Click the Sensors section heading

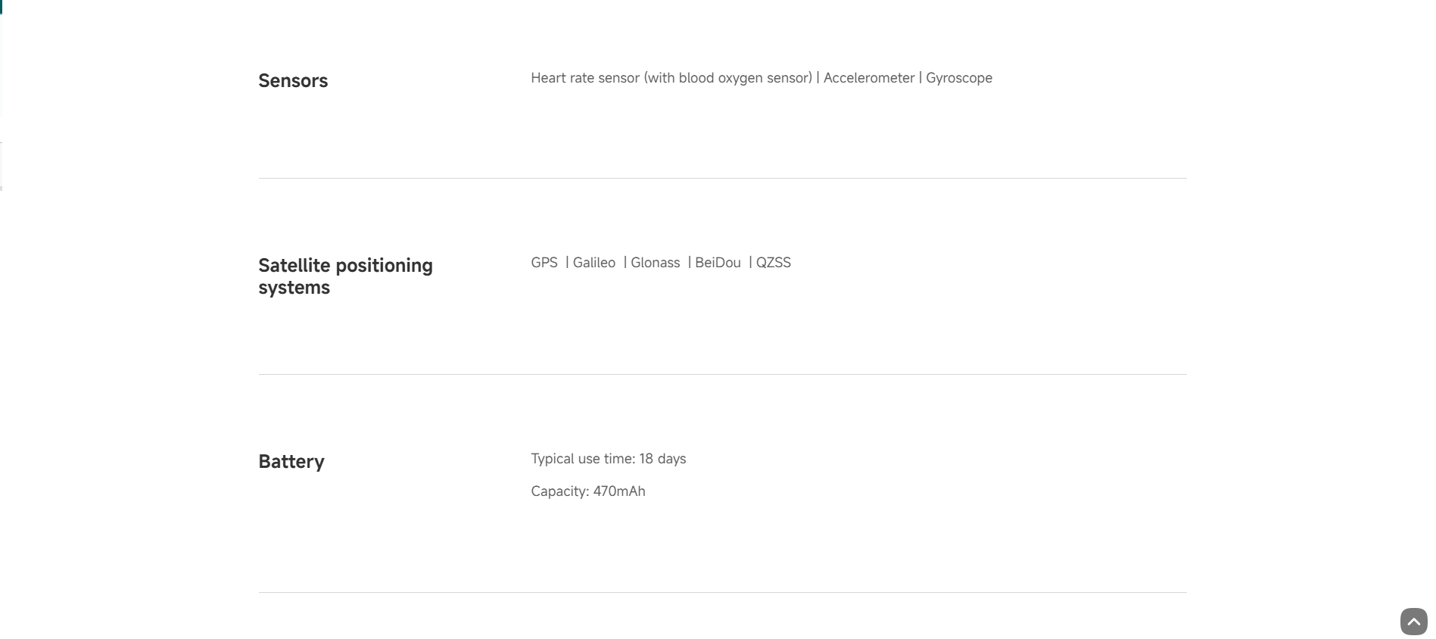(293, 81)
